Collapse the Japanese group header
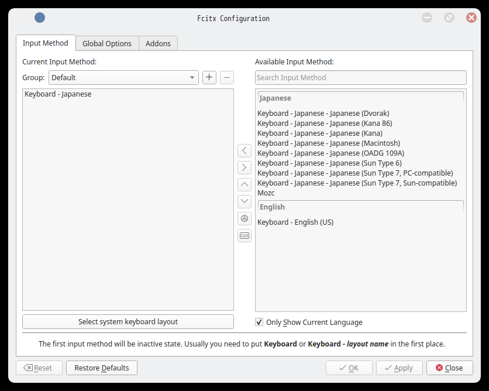This screenshot has height=391, width=489. click(x=360, y=98)
